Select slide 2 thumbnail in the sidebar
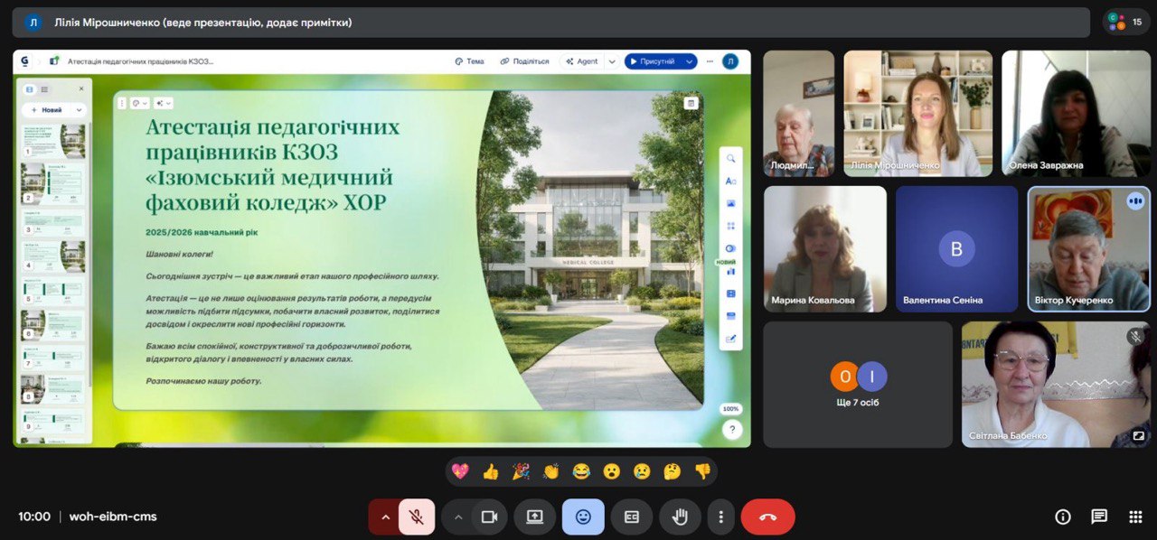 [x=54, y=182]
